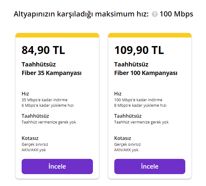
Task: Click Hız label in the Fiber 35 card
Action: pos(25,94)
